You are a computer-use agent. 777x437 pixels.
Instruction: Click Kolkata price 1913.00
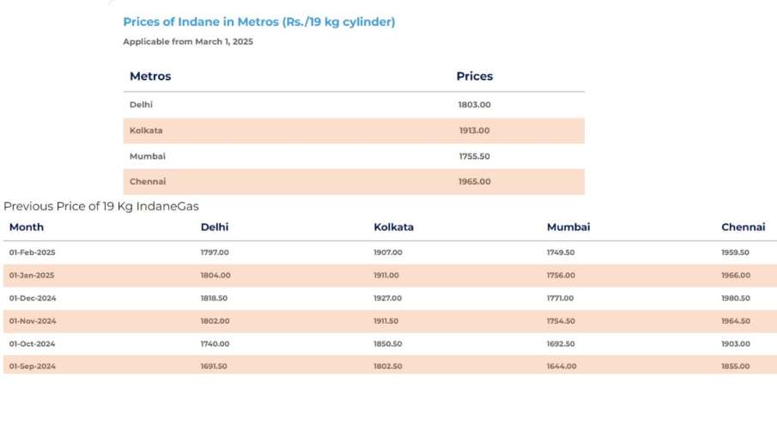tap(474, 130)
